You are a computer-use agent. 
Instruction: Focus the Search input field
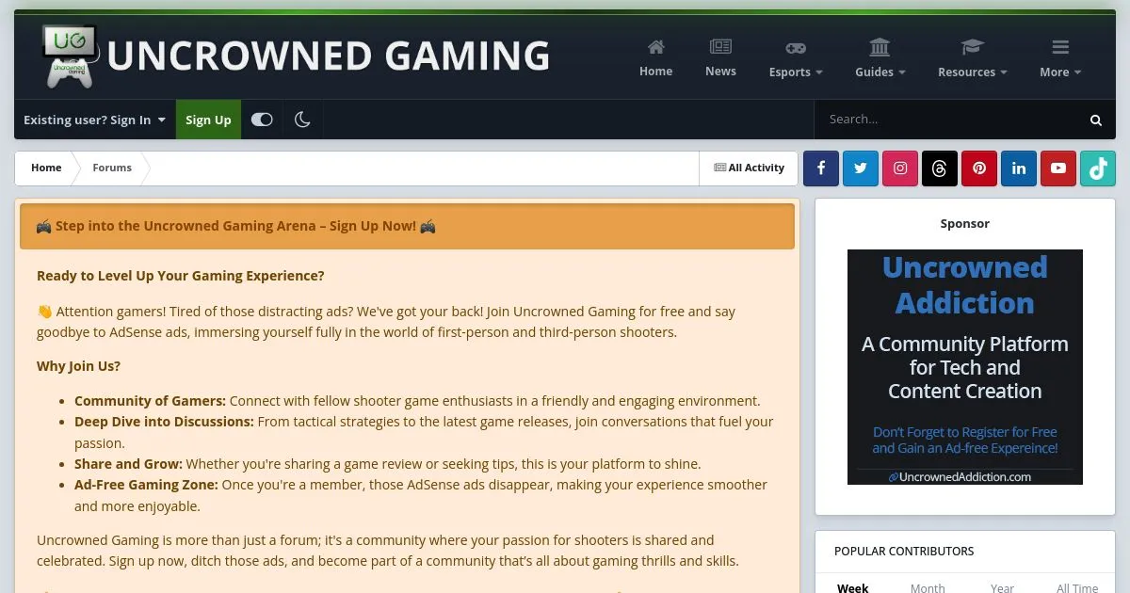(x=946, y=120)
